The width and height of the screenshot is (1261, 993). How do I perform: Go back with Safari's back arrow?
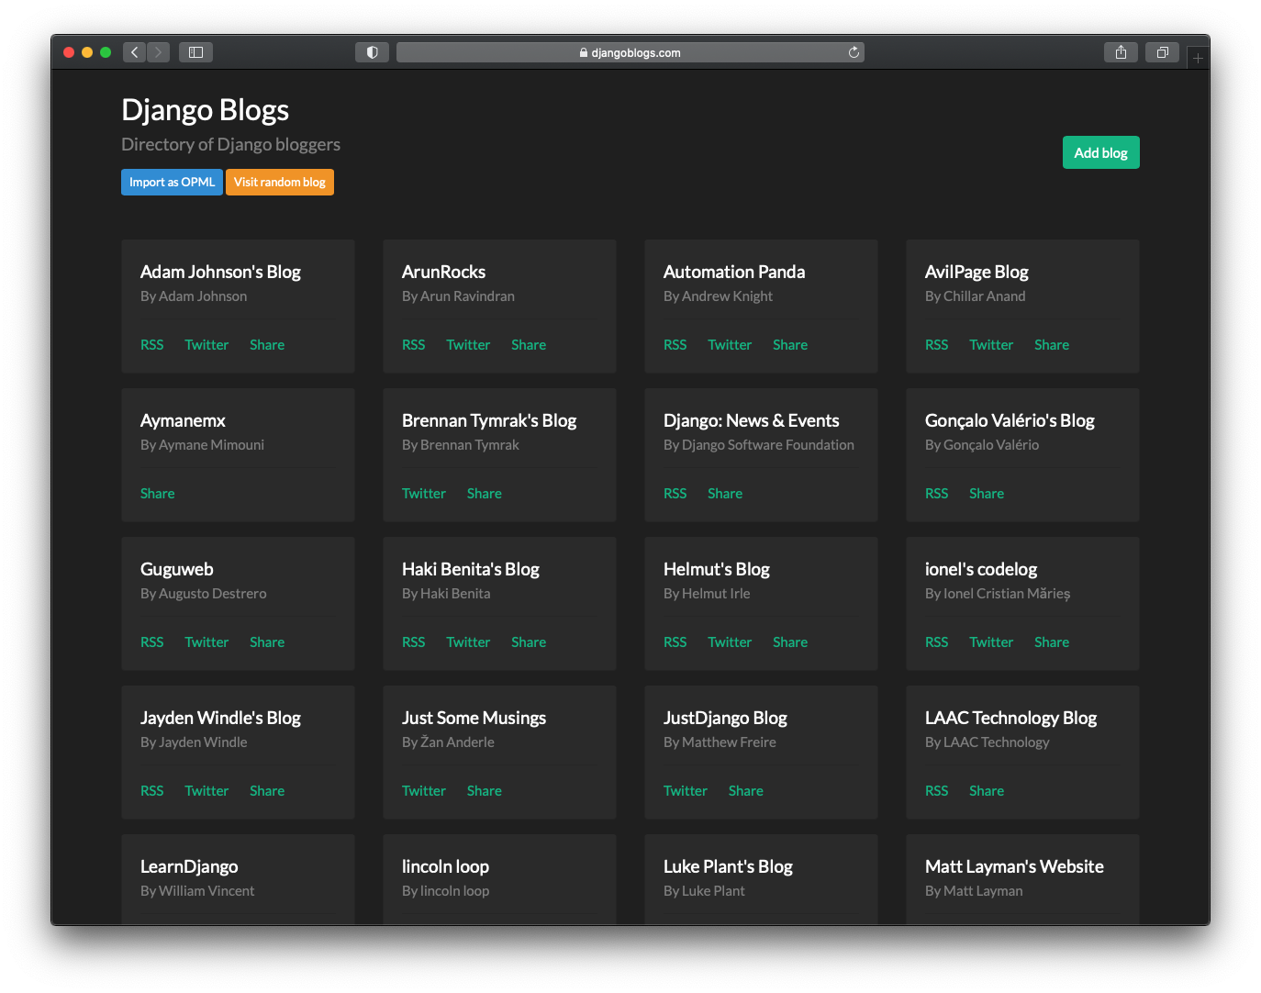[134, 52]
